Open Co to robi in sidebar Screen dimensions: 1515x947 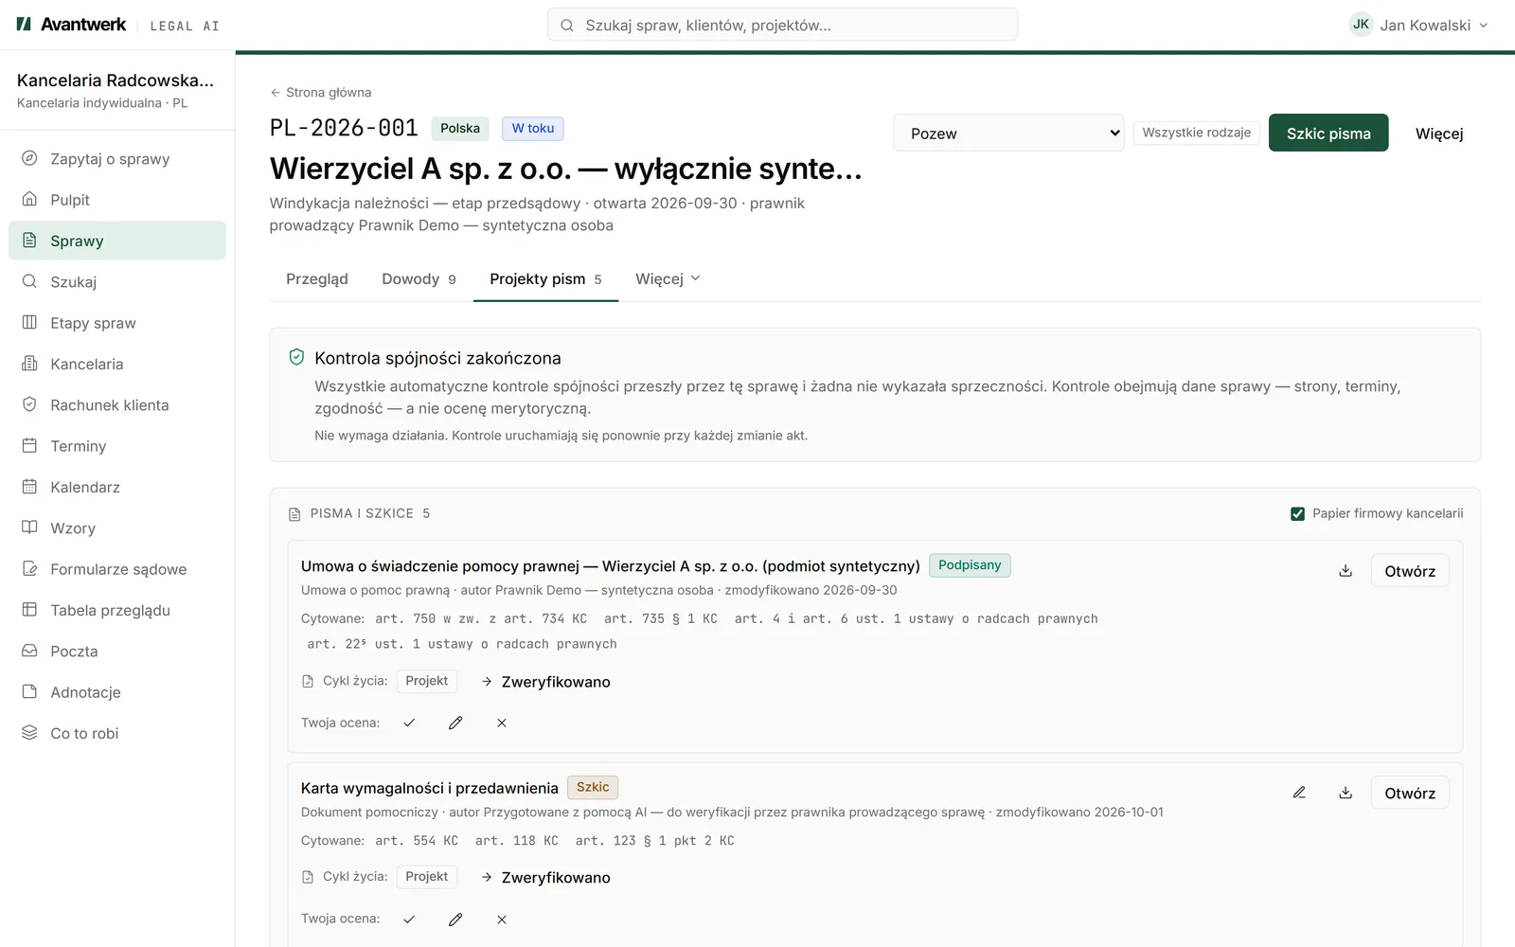[117, 733]
